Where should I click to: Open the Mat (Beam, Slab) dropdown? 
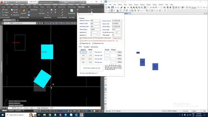point(96,27)
